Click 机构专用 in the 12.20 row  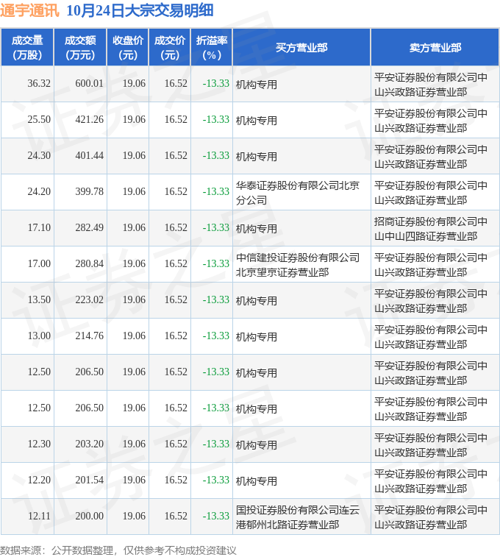(256, 481)
